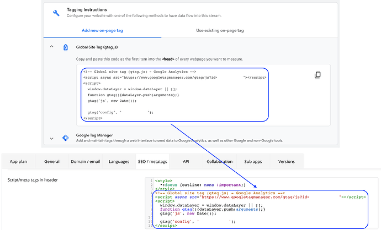Copy the gtag code with copy icon
Screen dimensions: 381x230
pos(317,75)
